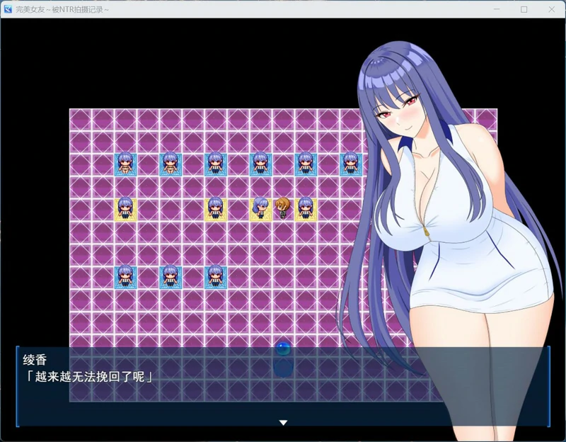Click the second bikini girl in the top row
This screenshot has width=566, height=442.
tap(170, 163)
